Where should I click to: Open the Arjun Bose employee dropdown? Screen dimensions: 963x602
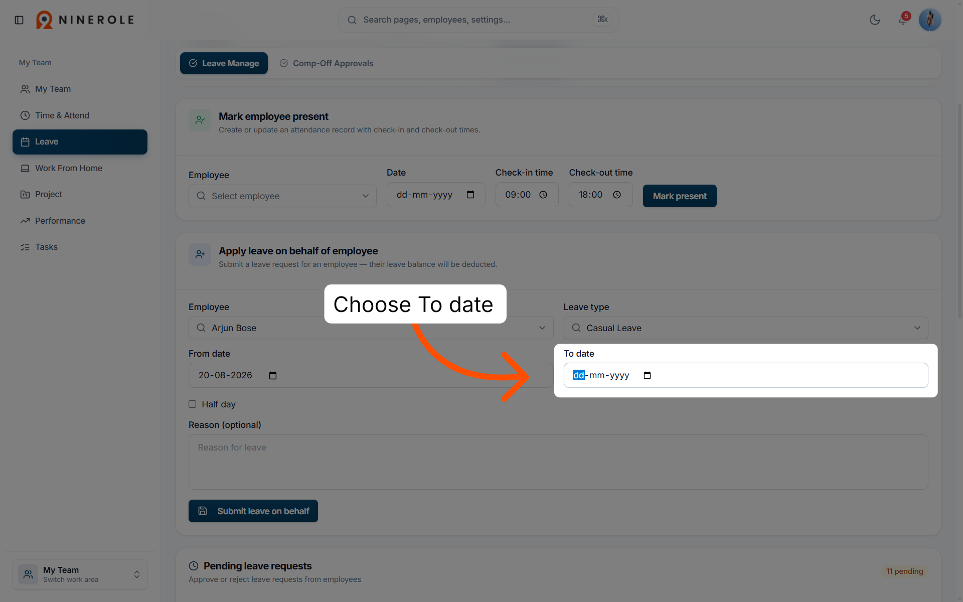pos(371,328)
